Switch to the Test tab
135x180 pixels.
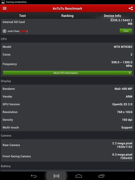[x=22, y=16]
